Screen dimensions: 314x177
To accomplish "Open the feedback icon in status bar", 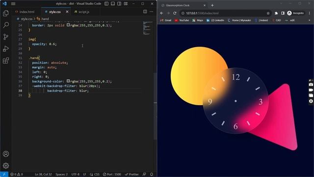I will 144,174.
